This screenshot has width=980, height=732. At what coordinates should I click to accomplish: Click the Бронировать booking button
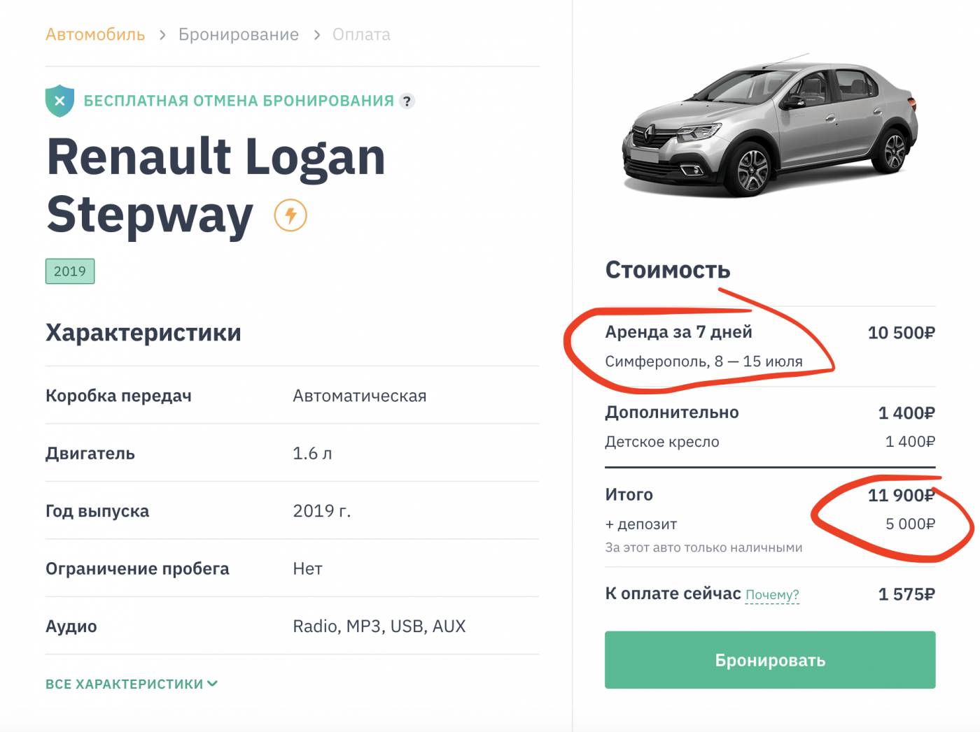(x=769, y=659)
